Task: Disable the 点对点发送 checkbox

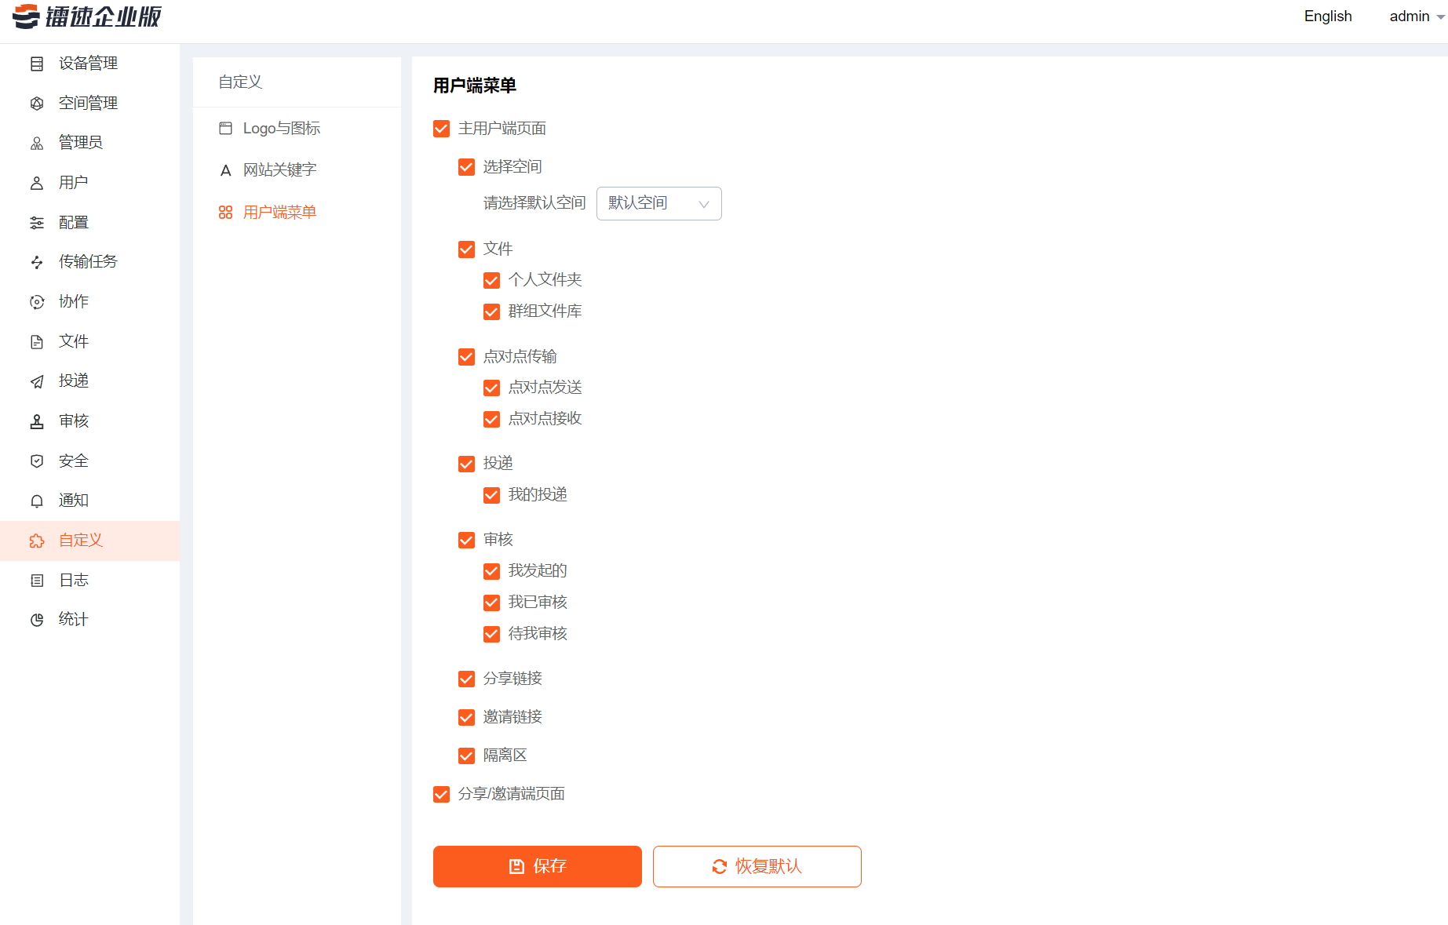Action: tap(491, 388)
